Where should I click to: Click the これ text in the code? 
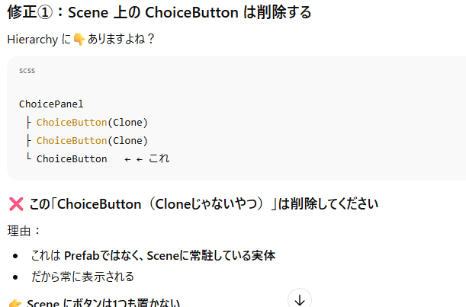pos(159,158)
